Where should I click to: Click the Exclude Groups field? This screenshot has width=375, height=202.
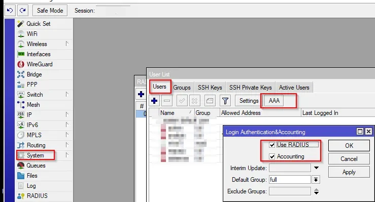click(x=290, y=191)
